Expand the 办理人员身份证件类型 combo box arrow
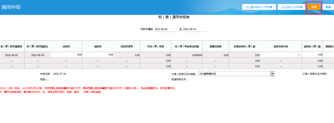The image size is (334, 123). [272, 74]
